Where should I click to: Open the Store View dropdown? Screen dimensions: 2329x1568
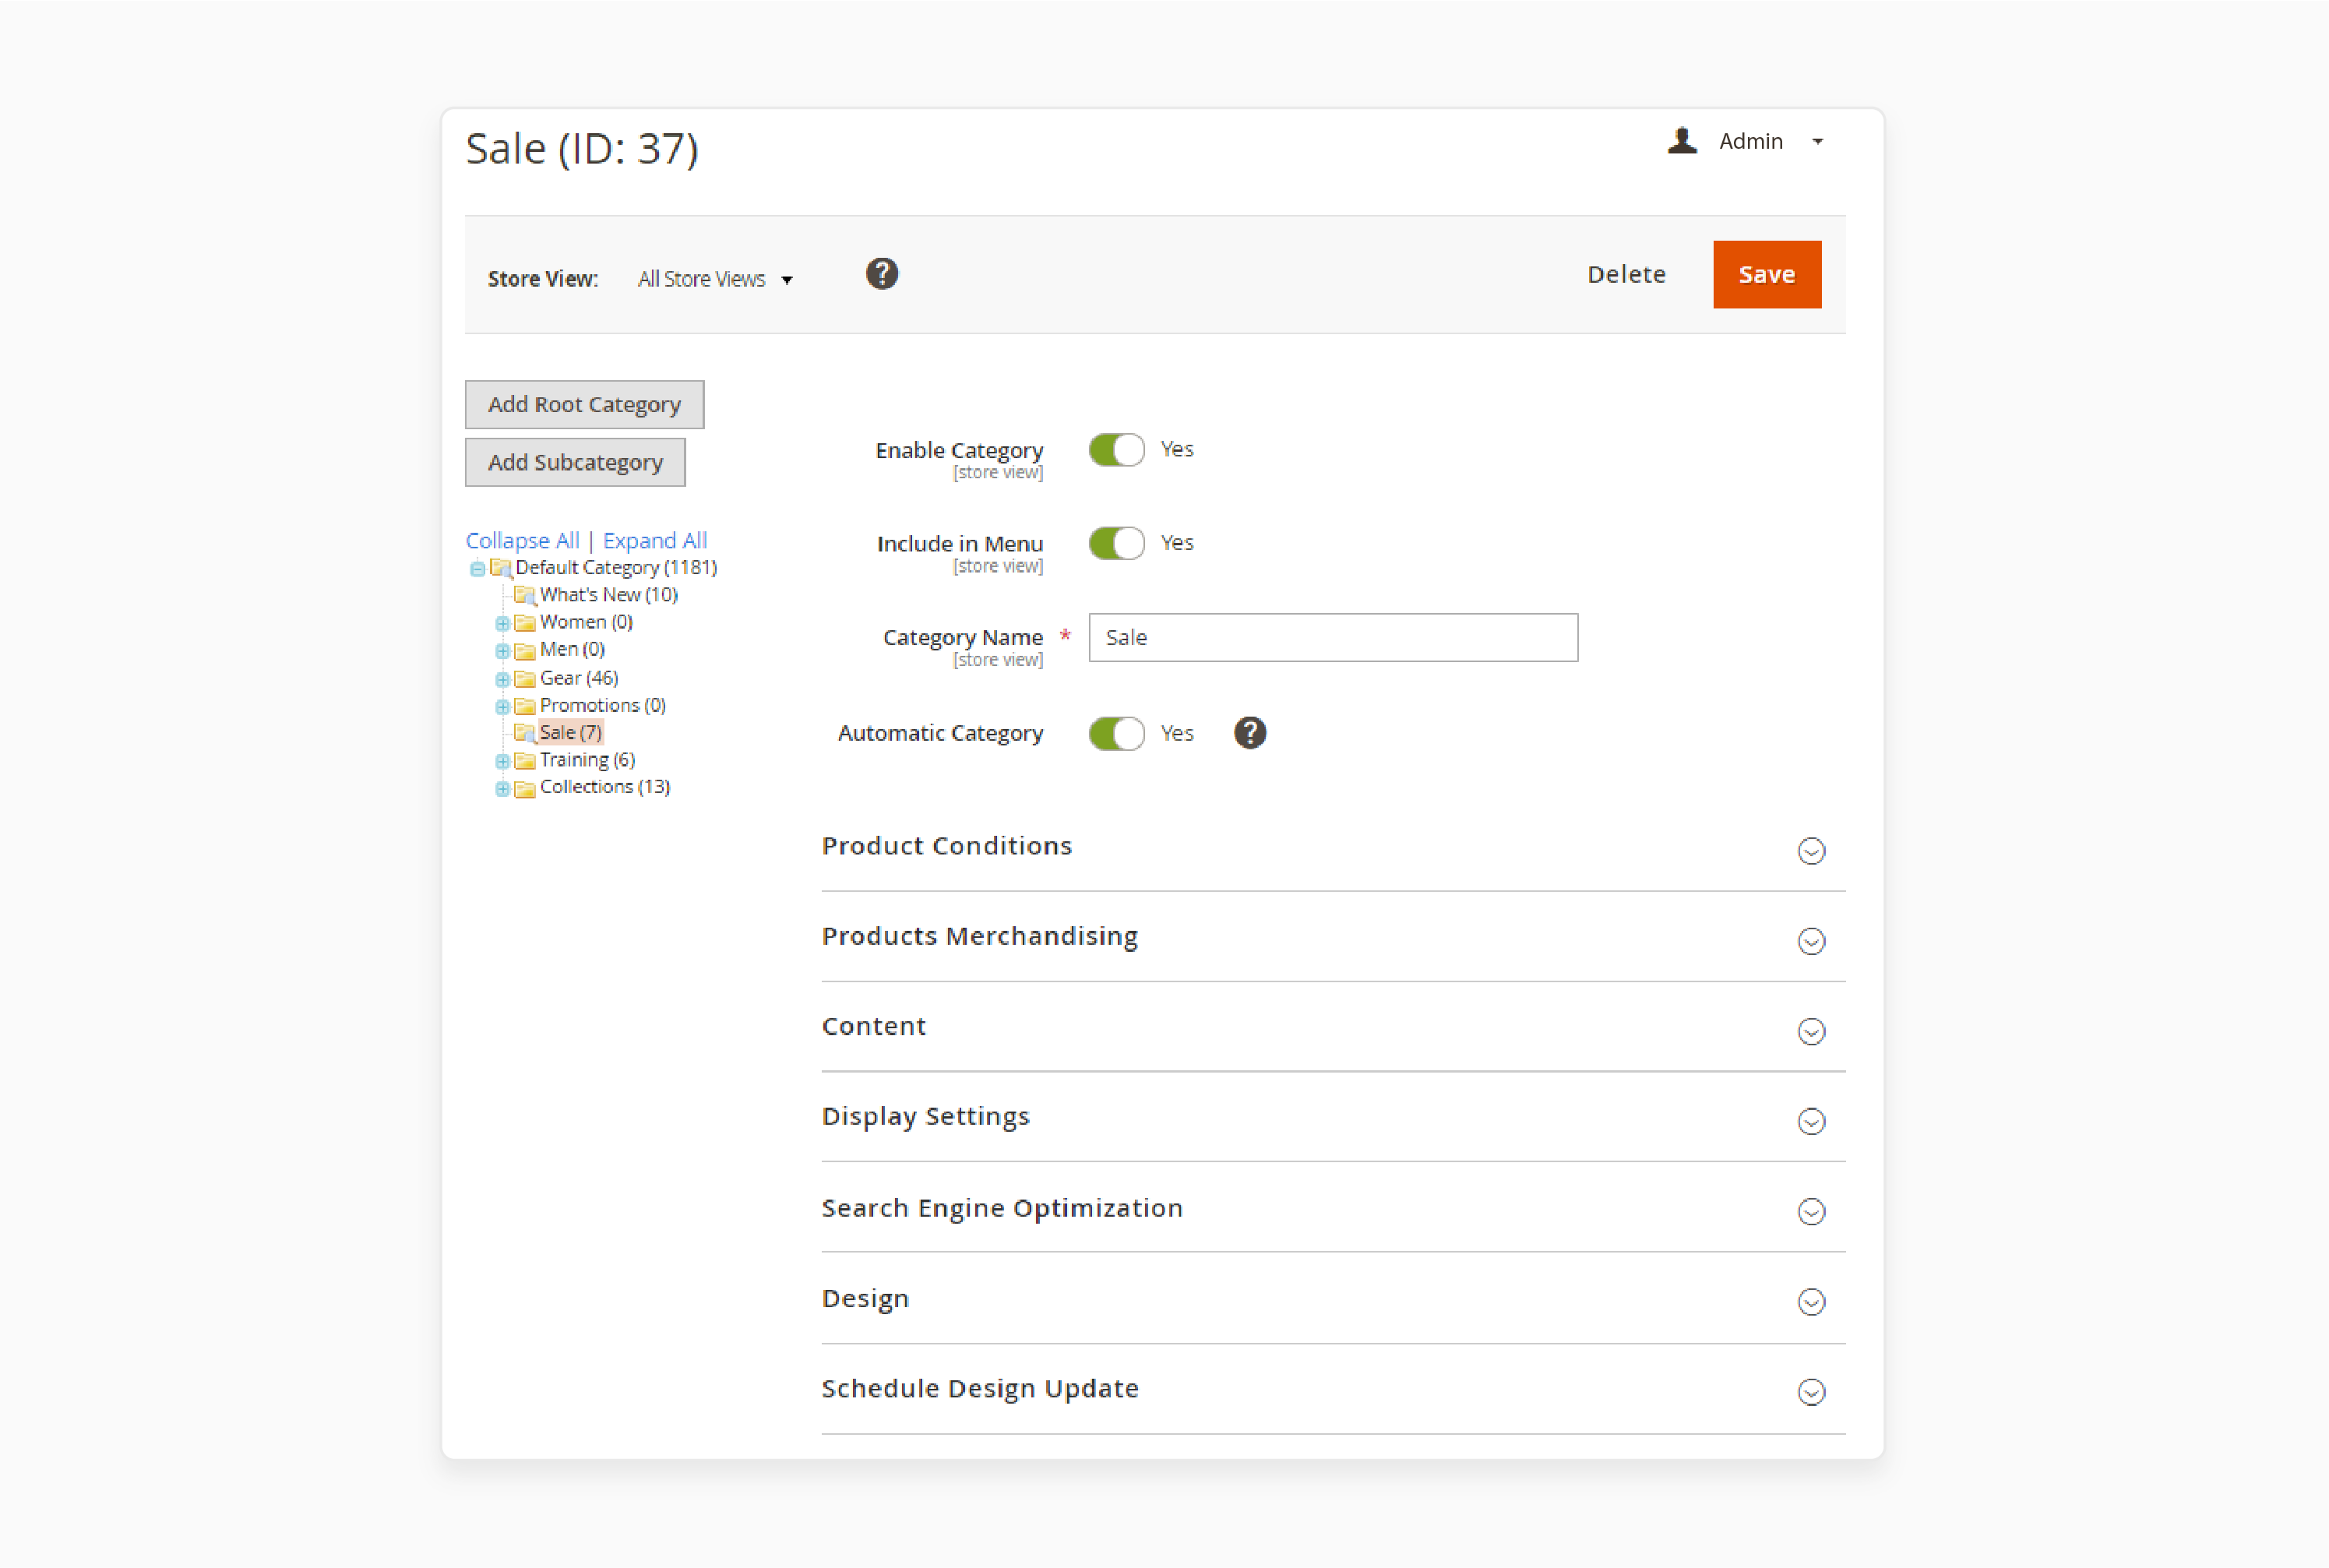[x=715, y=279]
